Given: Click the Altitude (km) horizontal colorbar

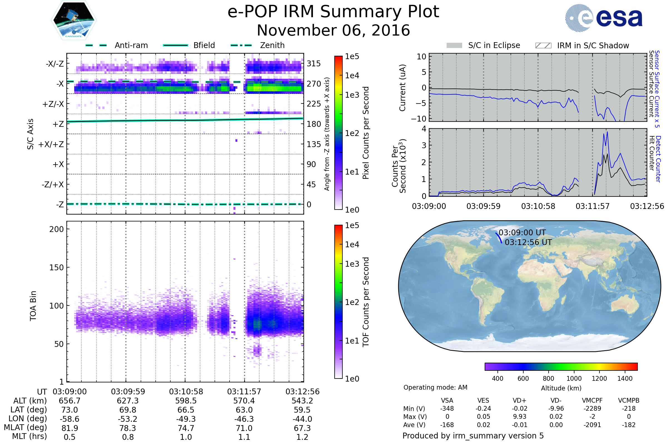Looking at the screenshot, I should click(561, 366).
